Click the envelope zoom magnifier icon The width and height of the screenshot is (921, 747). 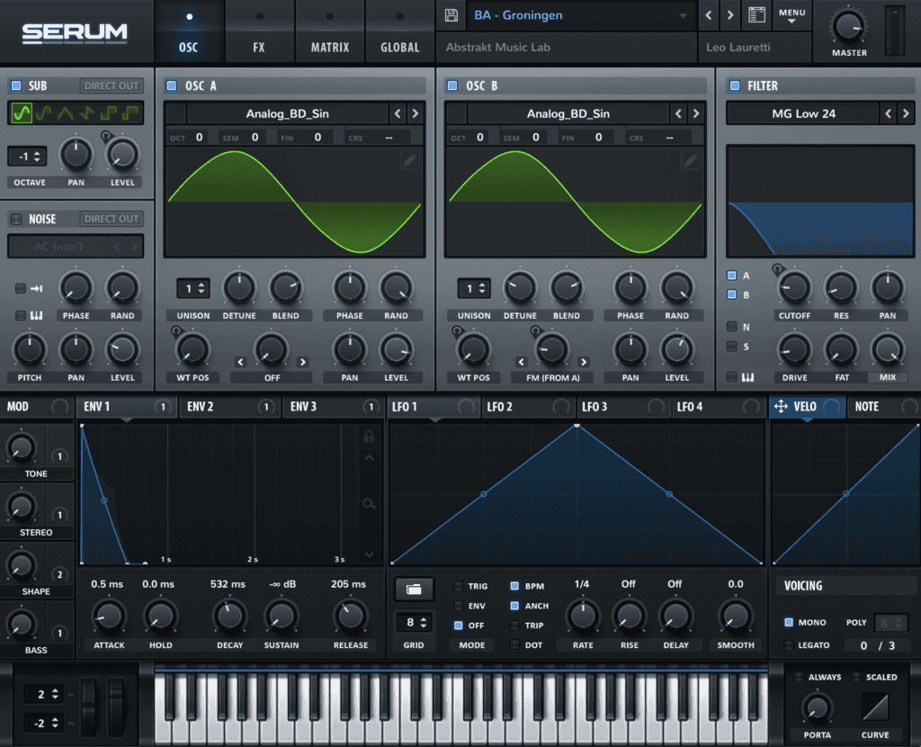(369, 504)
